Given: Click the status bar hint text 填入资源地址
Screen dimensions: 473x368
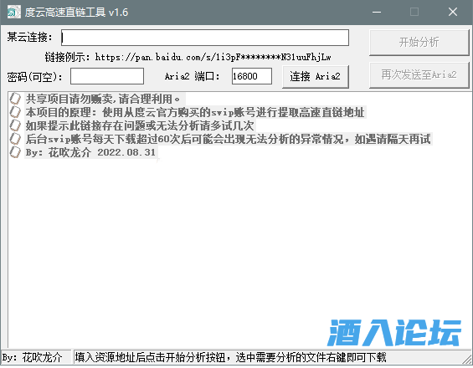Looking at the screenshot, I should tap(231, 357).
